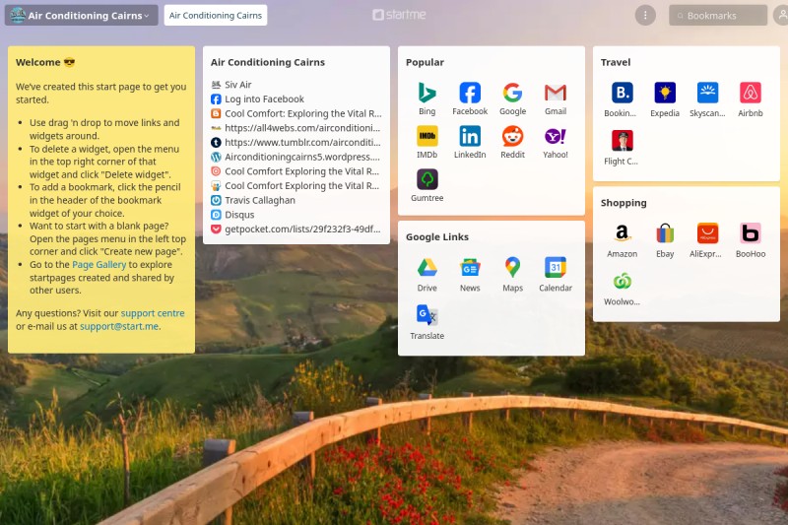Open the Google bookmark icon
The height and width of the screenshot is (525, 788).
512,93
